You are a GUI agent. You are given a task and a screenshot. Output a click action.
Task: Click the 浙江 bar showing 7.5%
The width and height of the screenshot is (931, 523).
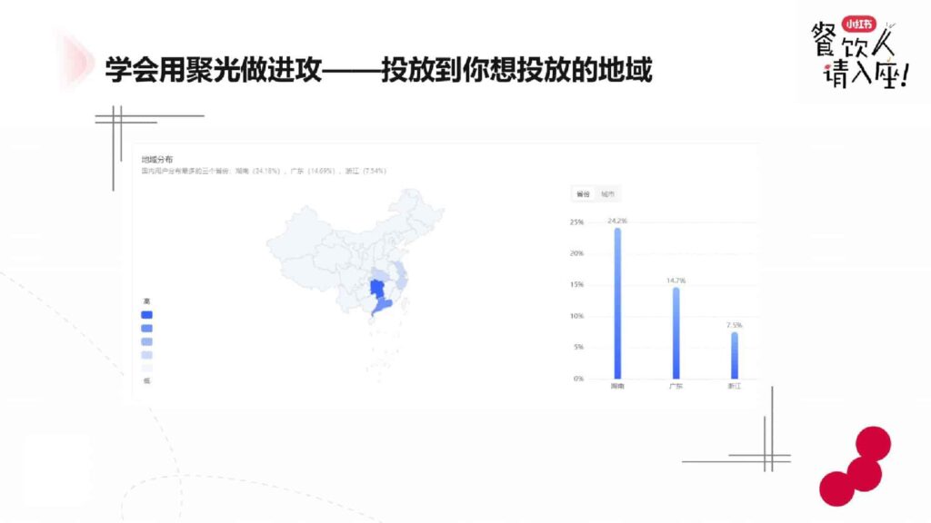pos(733,354)
